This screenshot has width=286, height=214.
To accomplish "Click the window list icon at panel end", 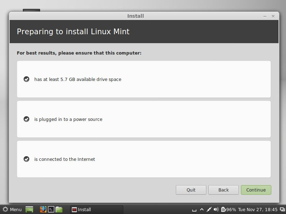I will pos(282,209).
